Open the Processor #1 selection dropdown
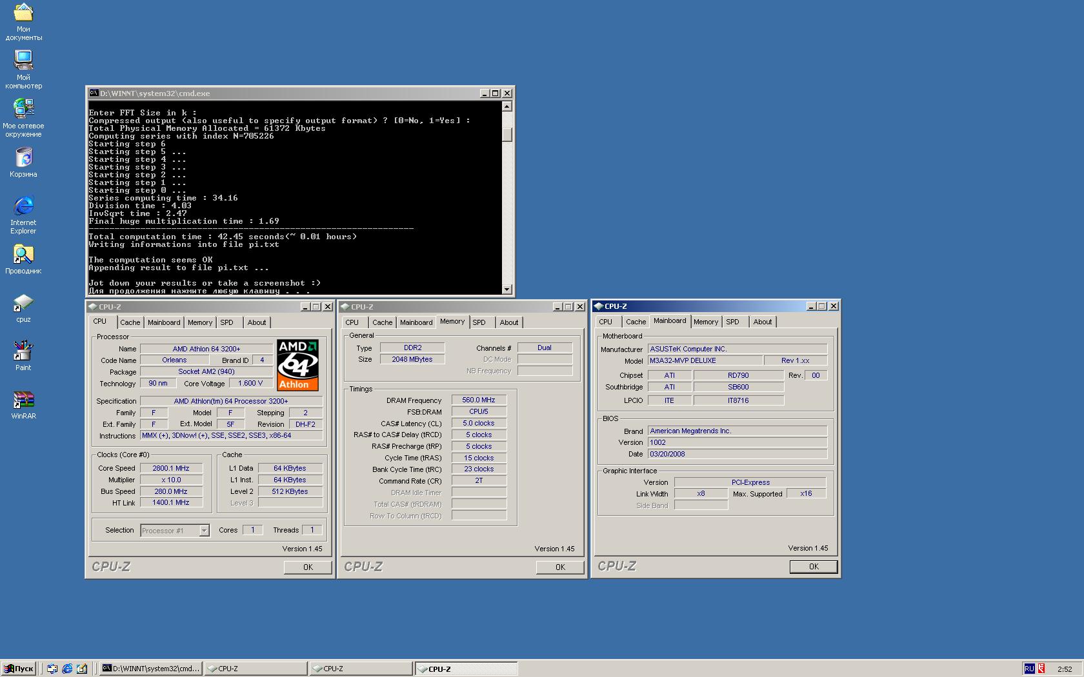This screenshot has height=677, width=1084. 204,531
